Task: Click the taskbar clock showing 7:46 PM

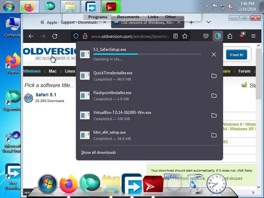Action: (x=247, y=6)
